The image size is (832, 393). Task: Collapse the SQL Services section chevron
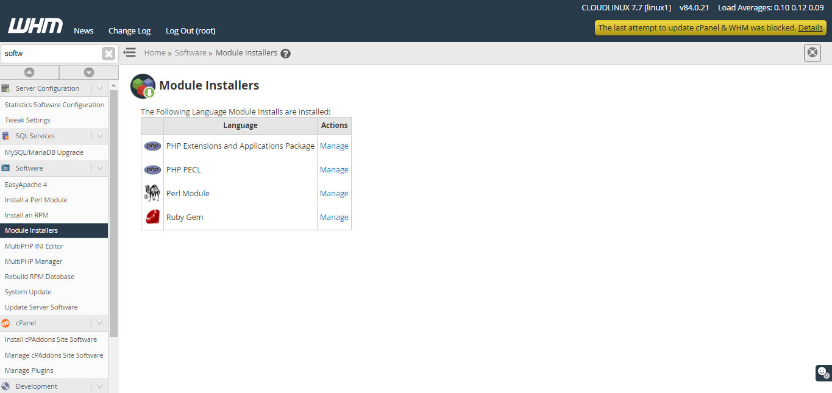(x=99, y=136)
